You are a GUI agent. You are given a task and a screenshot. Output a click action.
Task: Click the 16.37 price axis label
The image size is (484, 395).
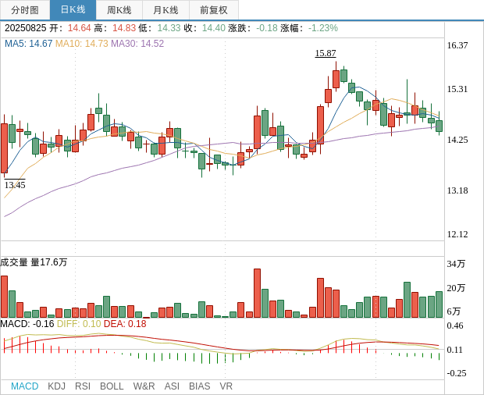pos(457,45)
